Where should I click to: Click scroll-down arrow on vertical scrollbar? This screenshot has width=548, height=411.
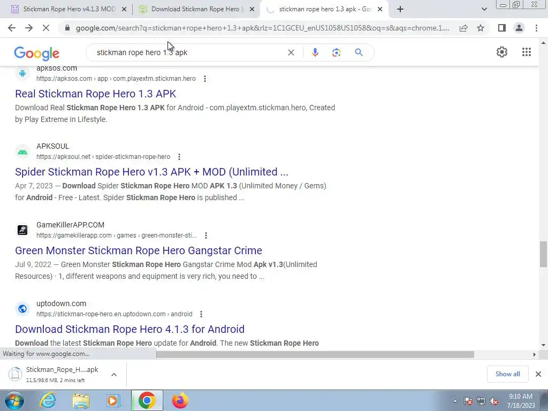tap(543, 345)
